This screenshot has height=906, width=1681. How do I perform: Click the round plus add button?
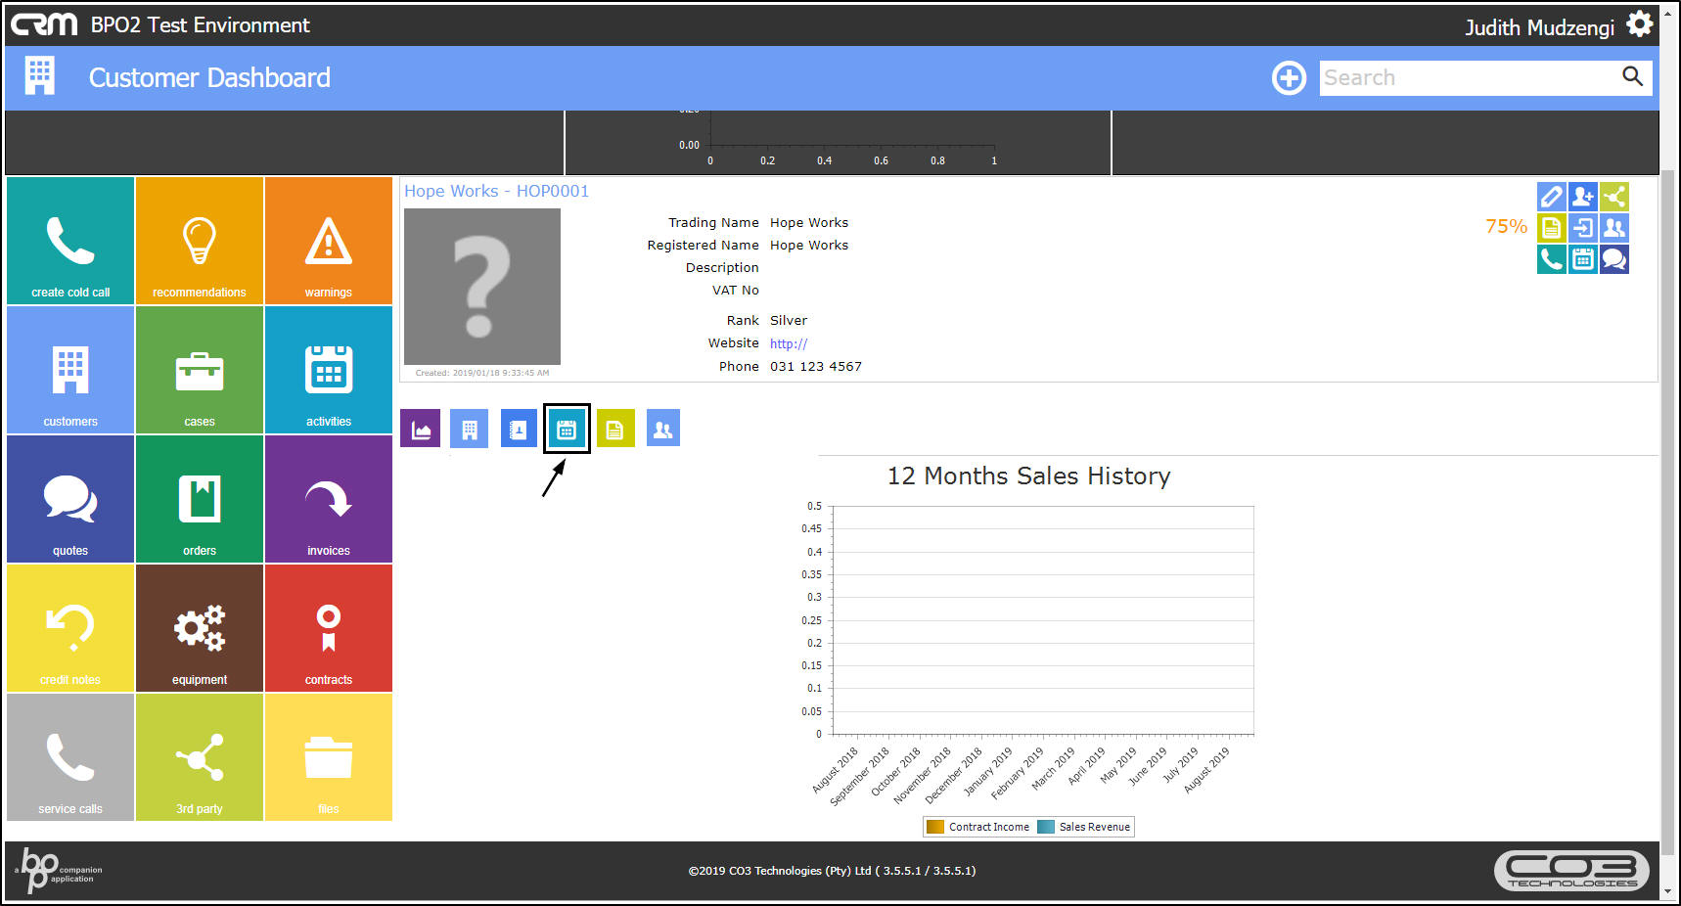[x=1289, y=77]
